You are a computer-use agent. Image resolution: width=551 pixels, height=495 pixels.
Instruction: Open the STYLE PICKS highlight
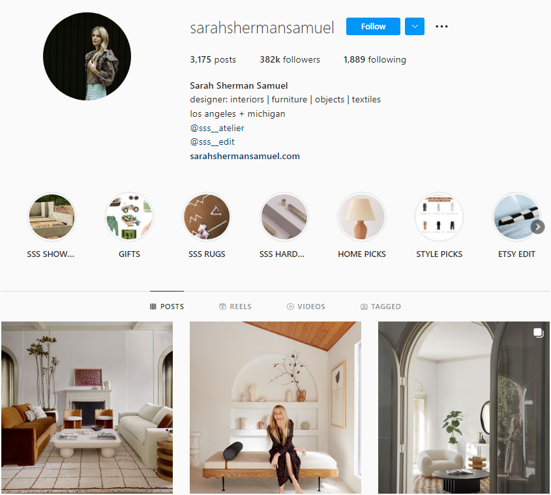439,217
